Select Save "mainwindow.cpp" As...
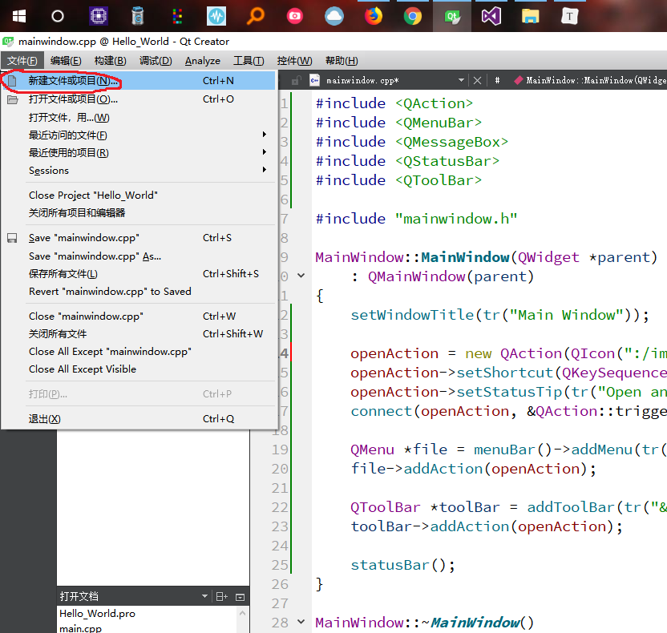Image resolution: width=667 pixels, height=633 pixels. pyautogui.click(x=139, y=256)
